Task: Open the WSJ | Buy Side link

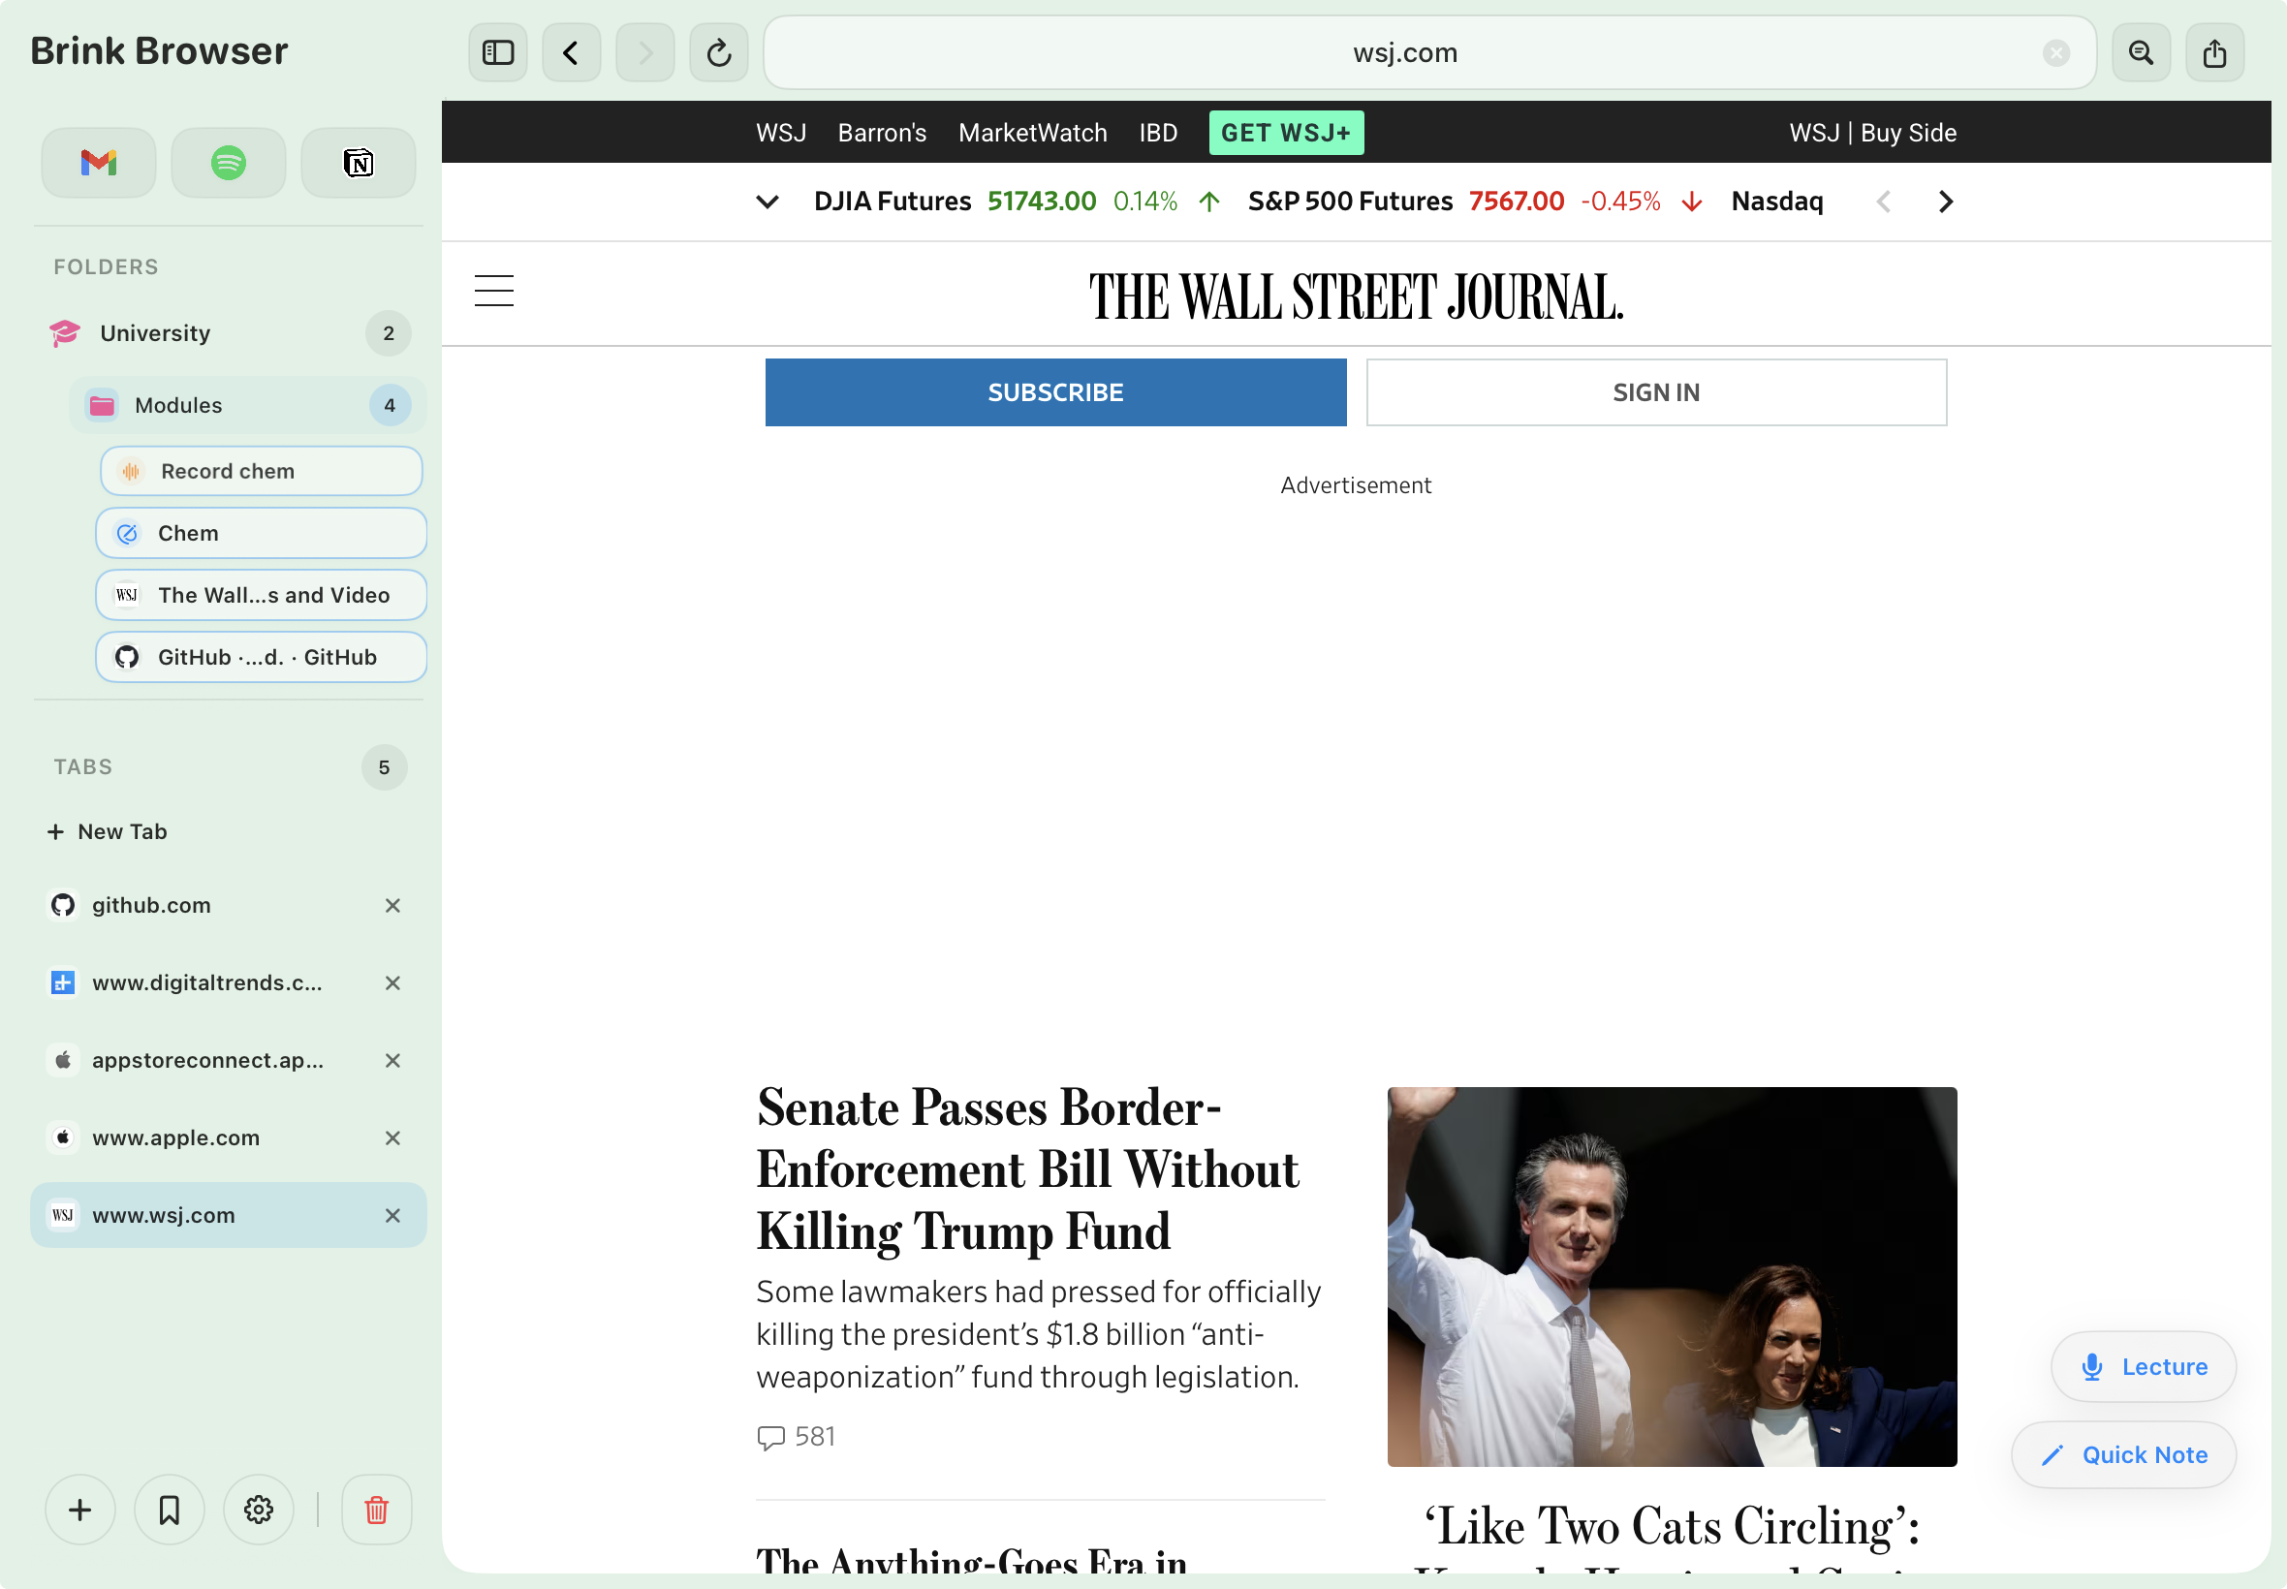Action: click(1873, 133)
